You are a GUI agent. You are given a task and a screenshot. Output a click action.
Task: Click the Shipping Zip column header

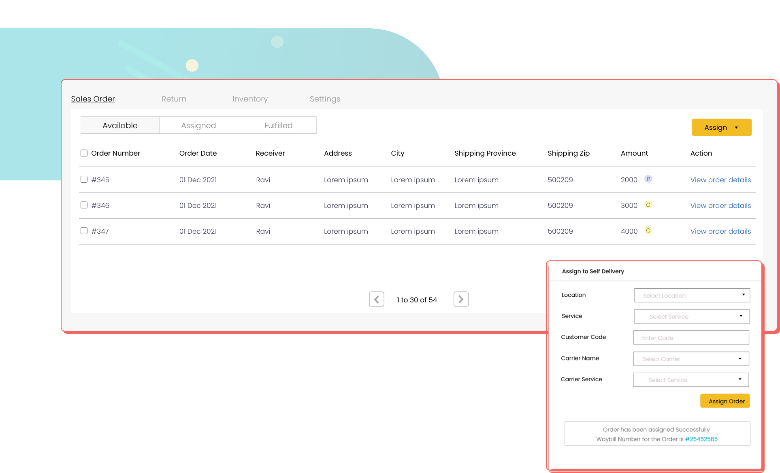click(569, 153)
